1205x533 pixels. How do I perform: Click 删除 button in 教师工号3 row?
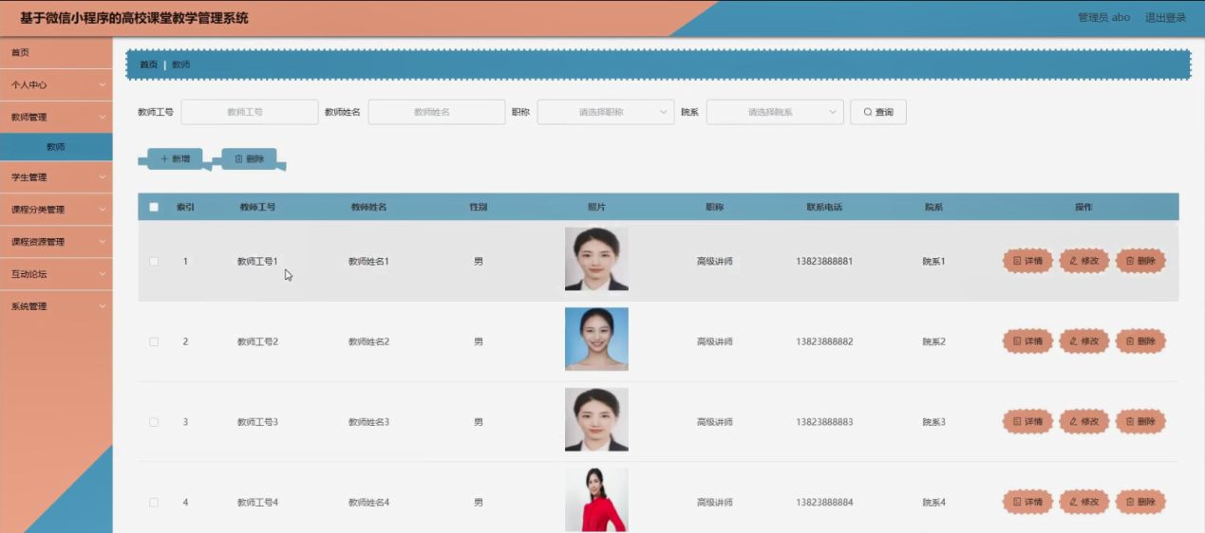(x=1140, y=422)
